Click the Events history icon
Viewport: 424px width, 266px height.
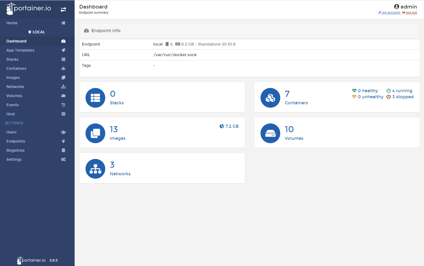(x=63, y=105)
